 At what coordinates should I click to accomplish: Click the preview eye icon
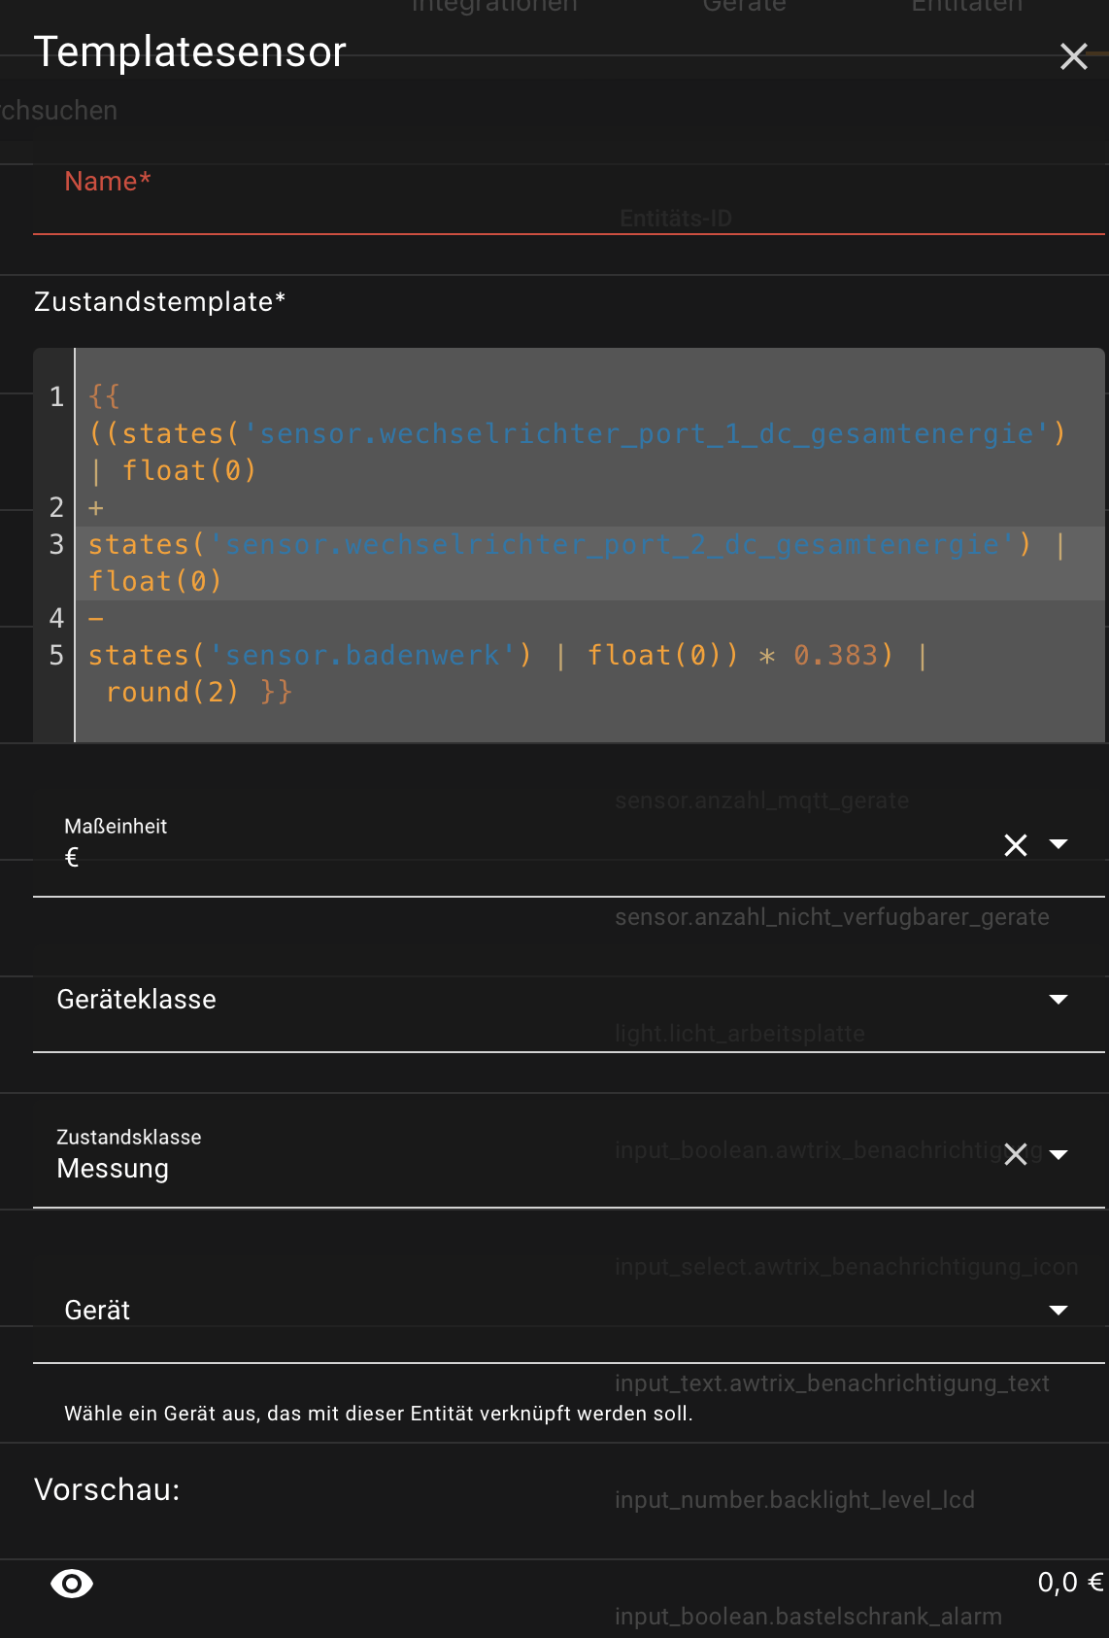[x=72, y=1584]
